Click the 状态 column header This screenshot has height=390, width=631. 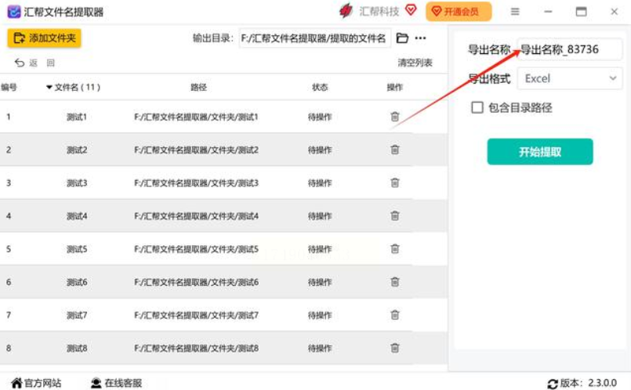[320, 87]
